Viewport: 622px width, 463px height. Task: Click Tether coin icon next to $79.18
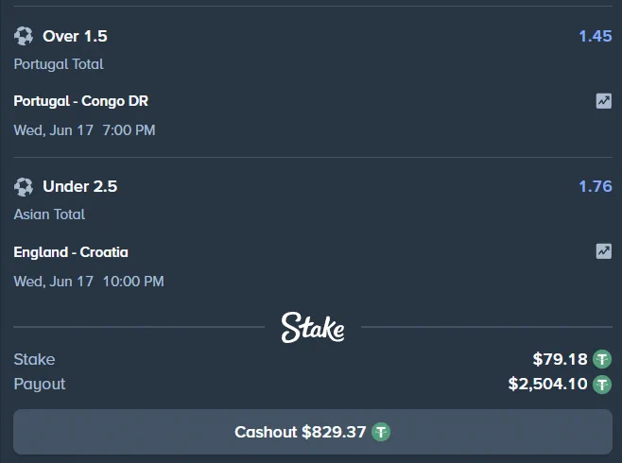[602, 360]
